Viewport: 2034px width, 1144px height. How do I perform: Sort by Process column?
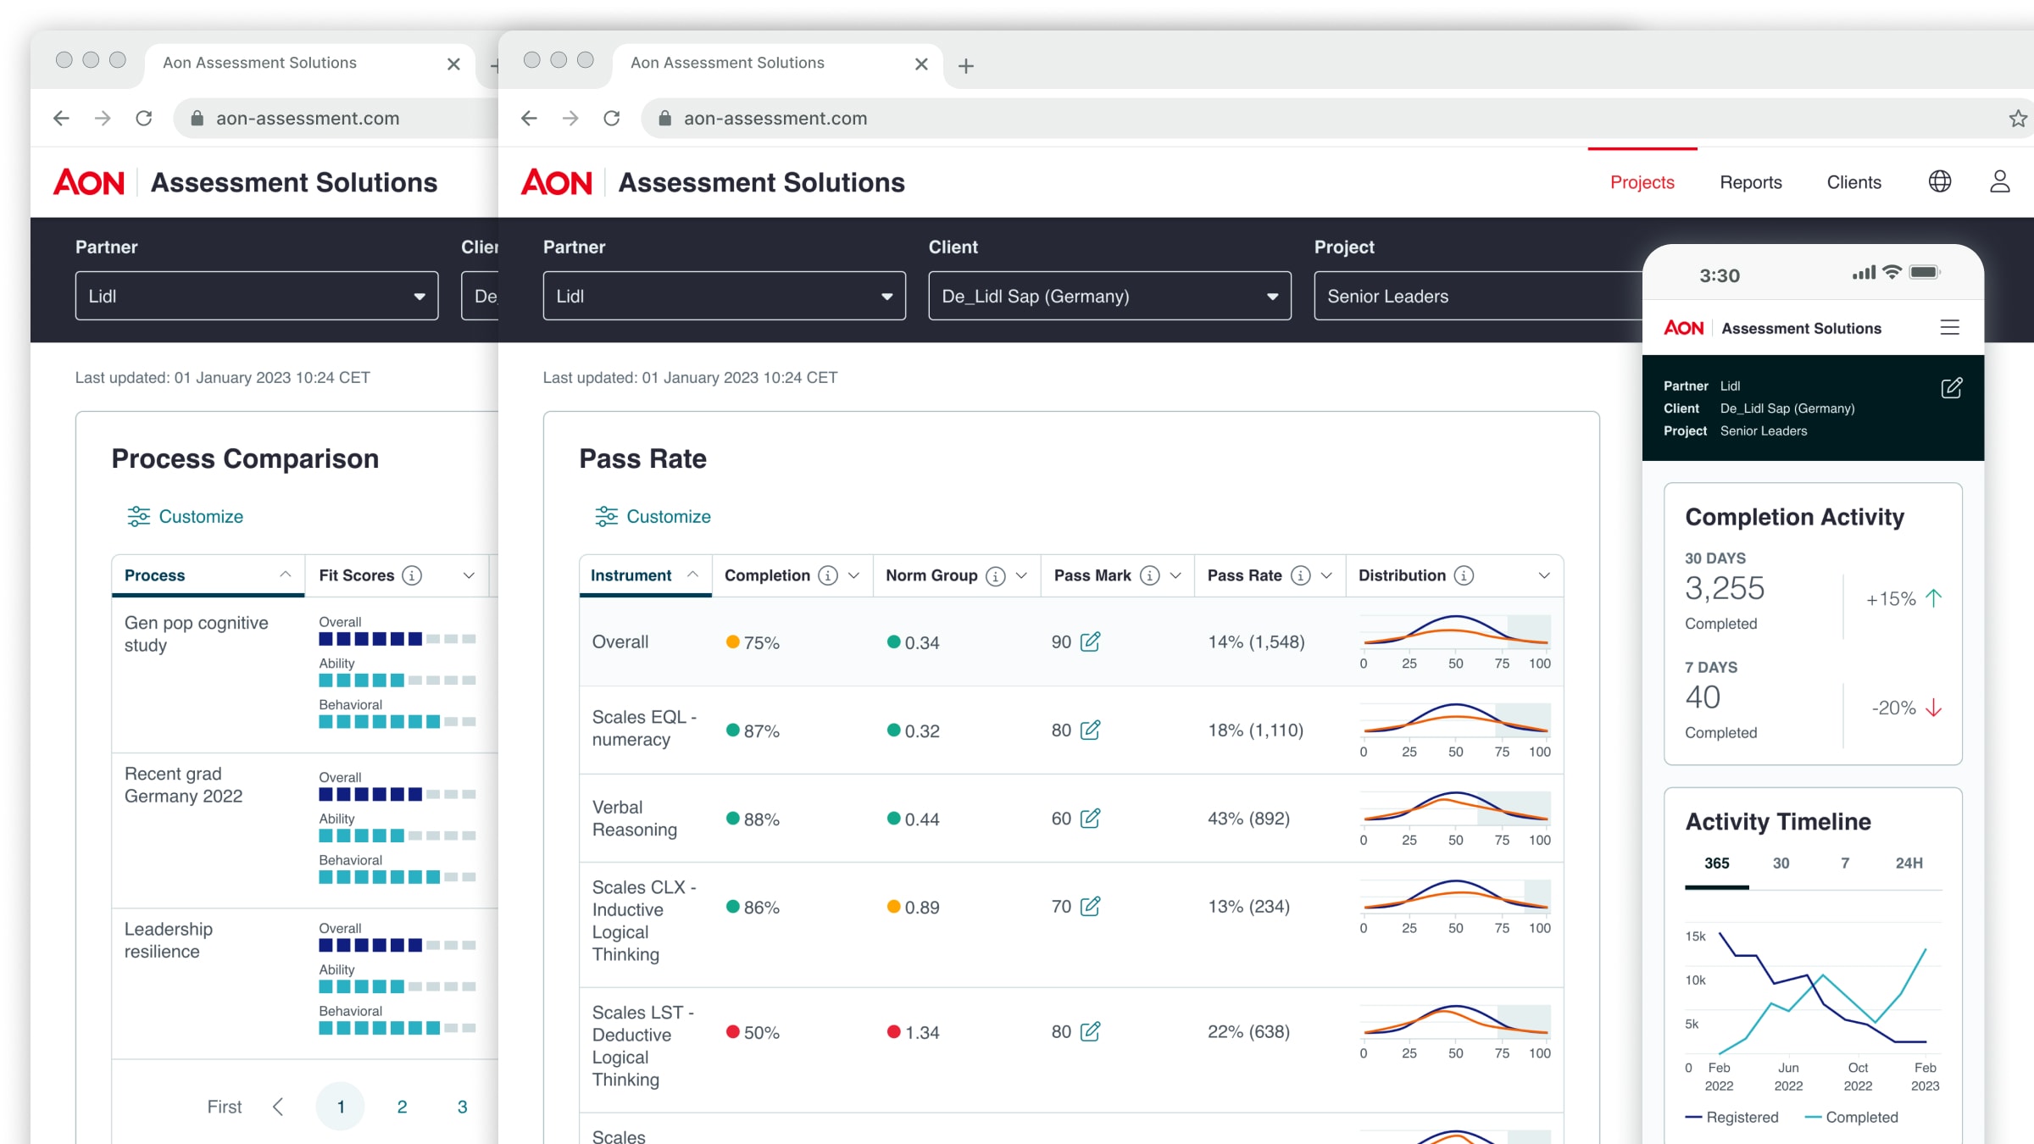[208, 575]
